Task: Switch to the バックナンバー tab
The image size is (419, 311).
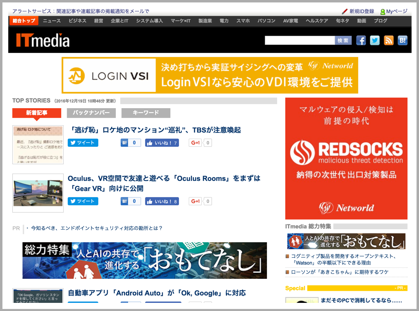Action: pos(91,113)
